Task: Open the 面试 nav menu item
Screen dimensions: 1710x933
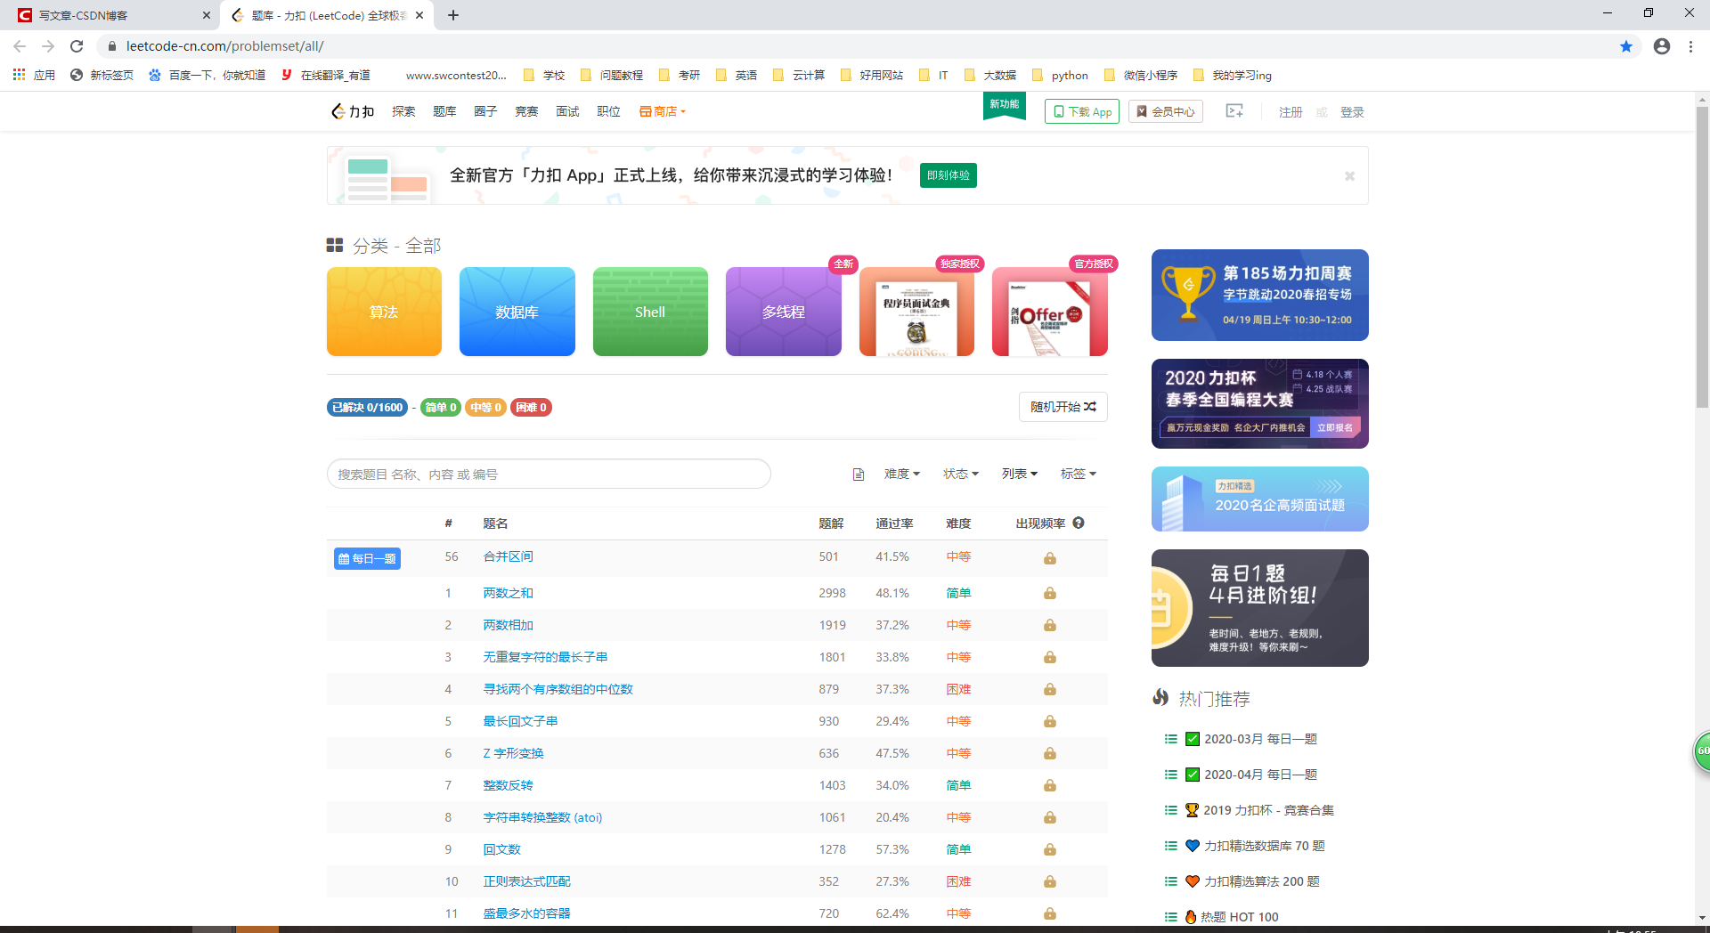Action: point(567,111)
